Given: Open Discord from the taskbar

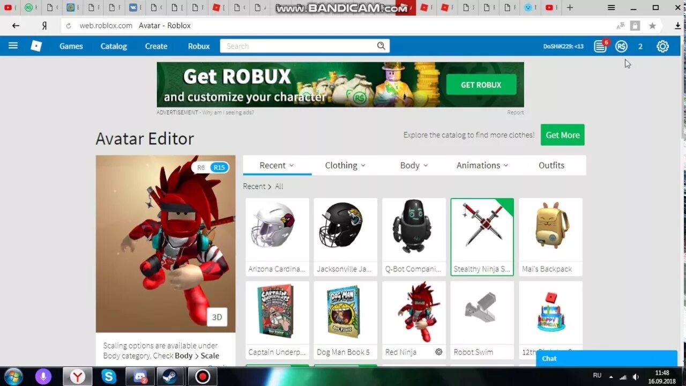Looking at the screenshot, I should pos(140,376).
